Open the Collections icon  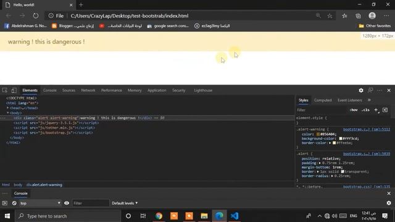(x=358, y=16)
